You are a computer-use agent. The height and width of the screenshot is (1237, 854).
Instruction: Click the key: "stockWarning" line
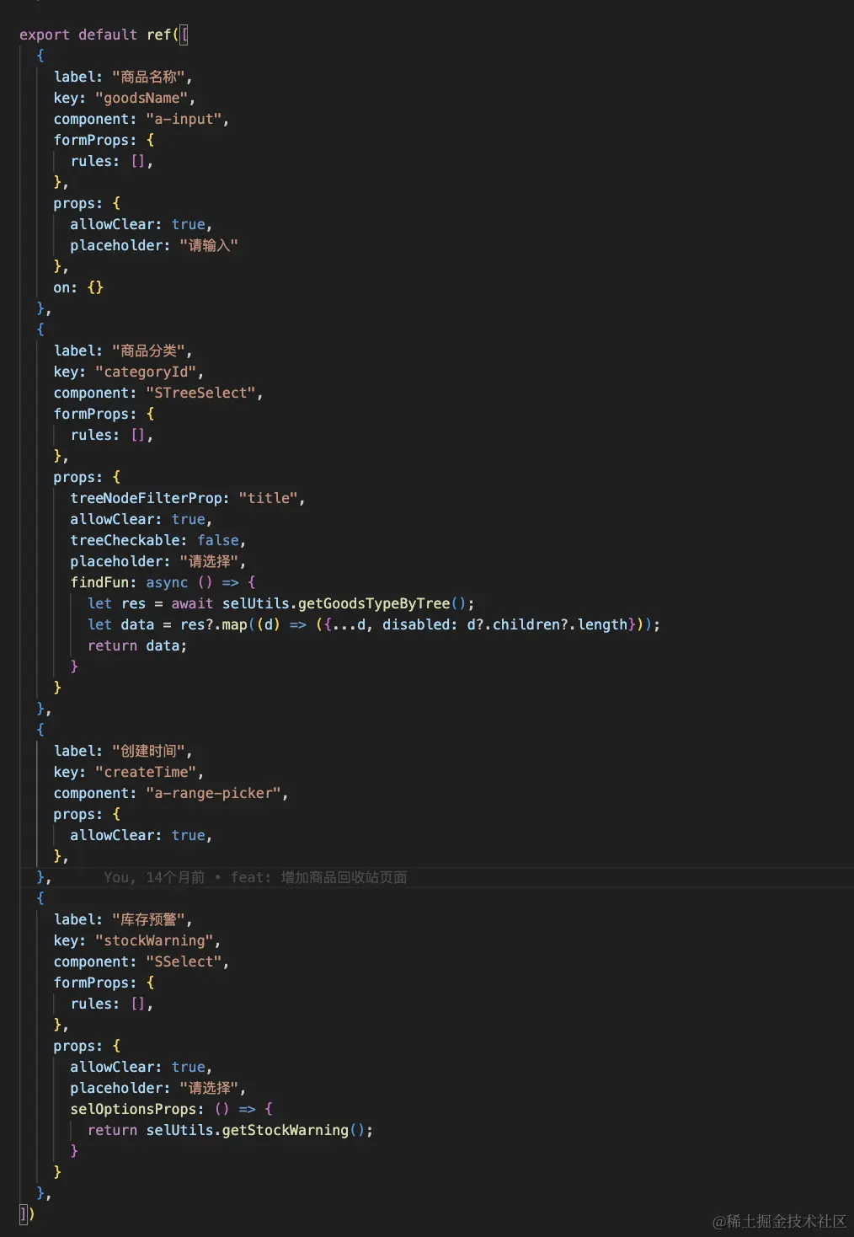tap(137, 940)
